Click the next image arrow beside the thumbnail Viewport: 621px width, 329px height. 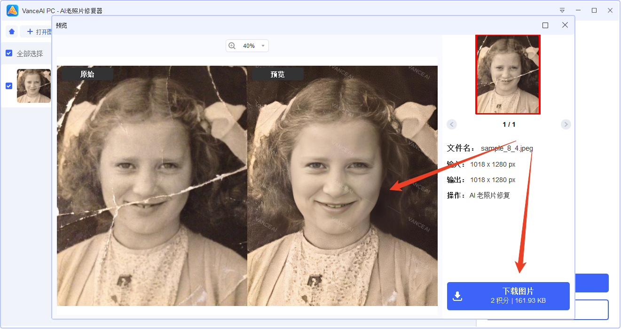[x=566, y=124]
